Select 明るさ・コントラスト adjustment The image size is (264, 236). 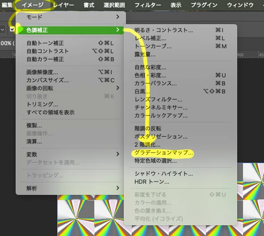(180, 30)
